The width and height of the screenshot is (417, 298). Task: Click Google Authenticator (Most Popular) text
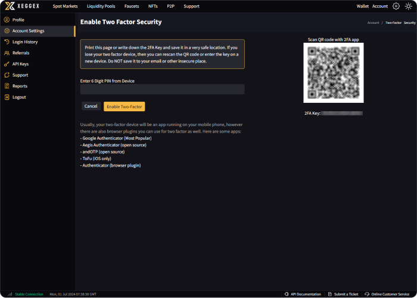[116, 138]
